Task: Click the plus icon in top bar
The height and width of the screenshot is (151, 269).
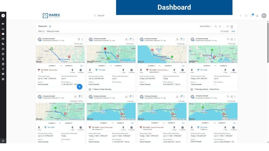Action: click(240, 16)
